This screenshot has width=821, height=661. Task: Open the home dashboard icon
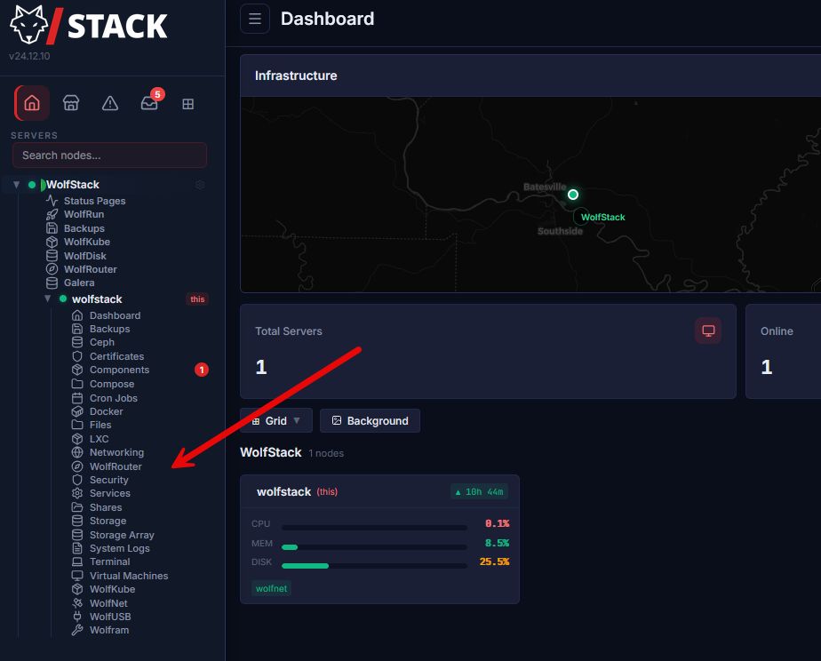tap(32, 103)
